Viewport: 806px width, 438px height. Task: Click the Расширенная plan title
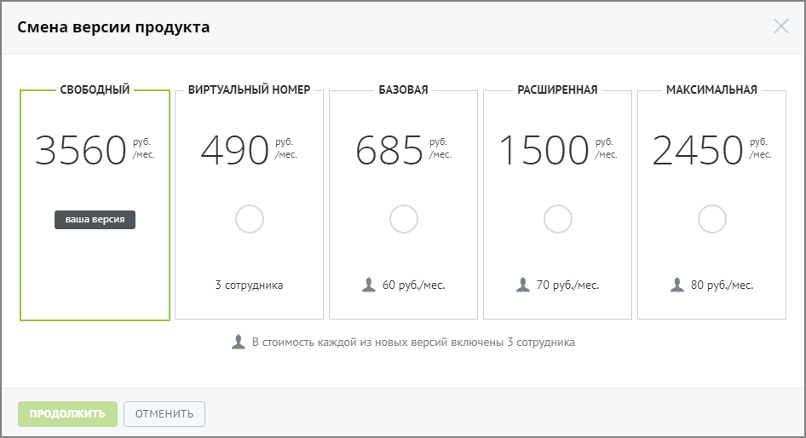(558, 90)
